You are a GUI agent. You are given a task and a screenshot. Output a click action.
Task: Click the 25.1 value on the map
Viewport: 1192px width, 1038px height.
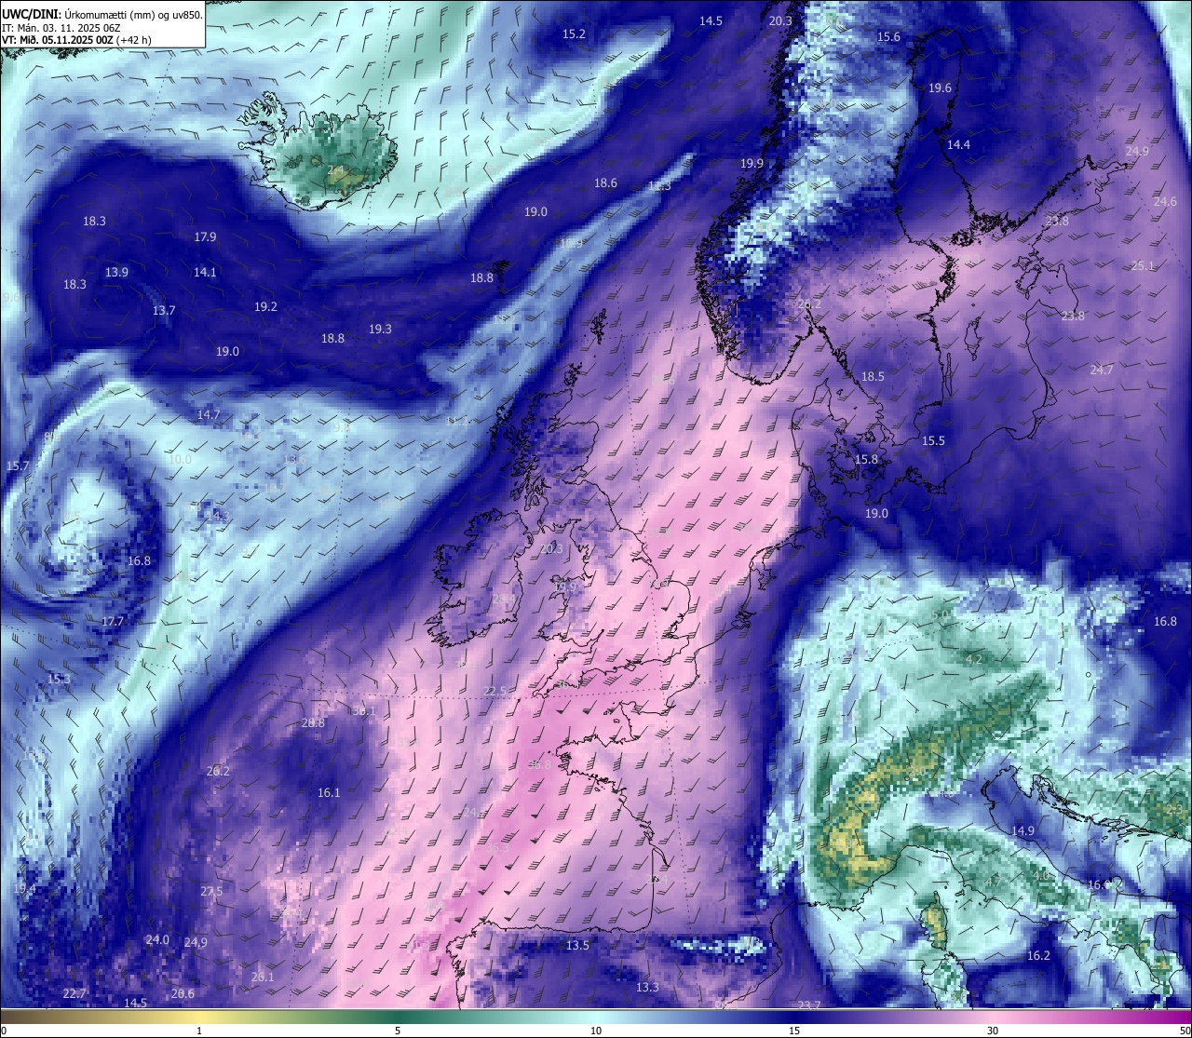[x=1143, y=266]
